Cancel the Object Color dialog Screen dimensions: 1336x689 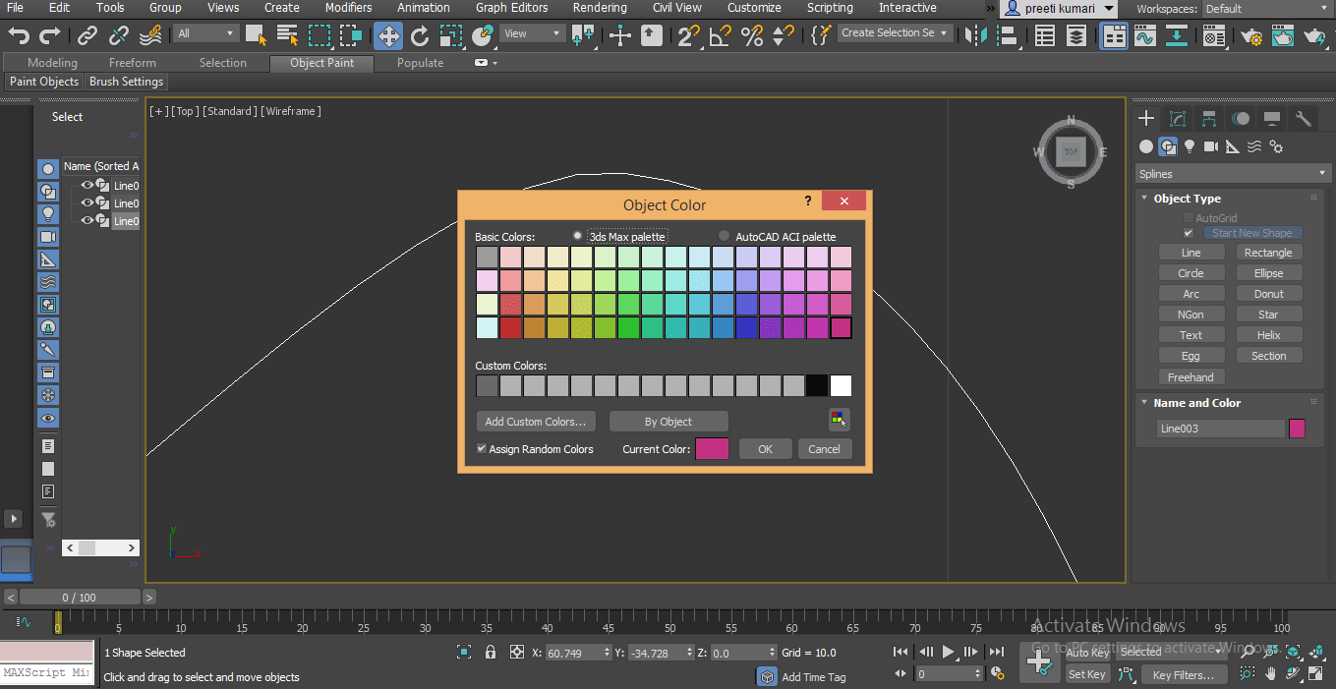824,448
